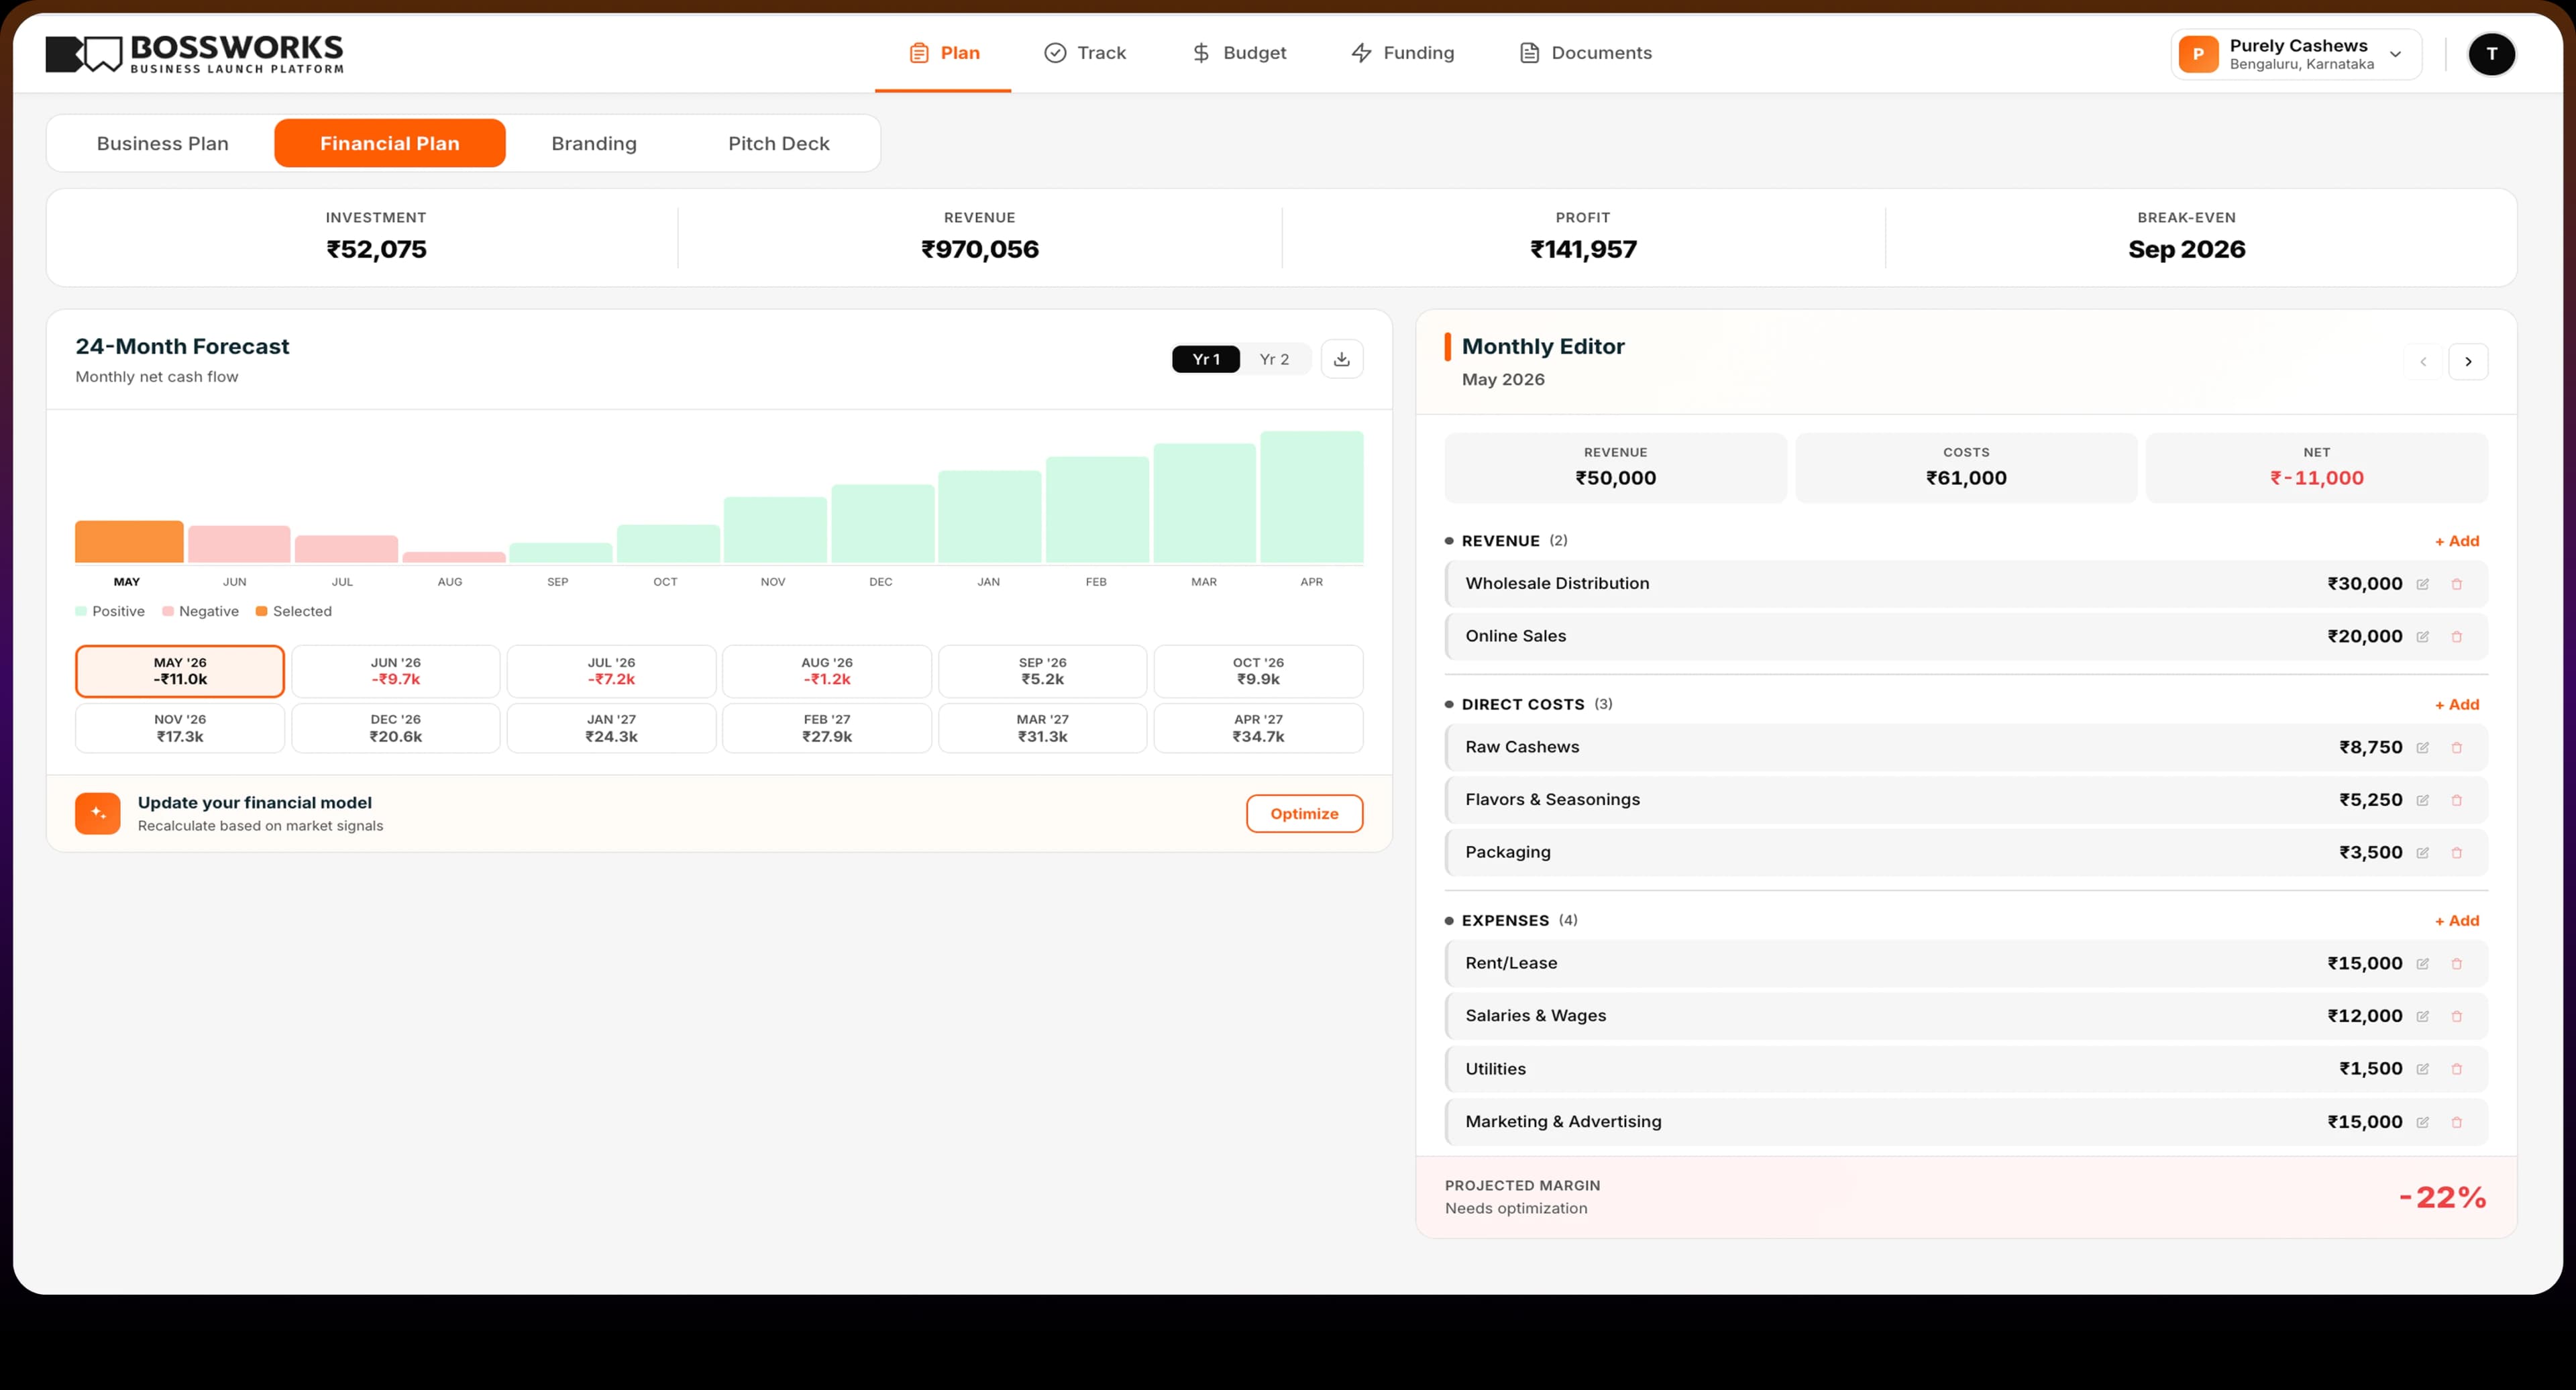Image resolution: width=2576 pixels, height=1390 pixels.
Task: Select the Financial Plan sub-tab
Action: (x=390, y=143)
